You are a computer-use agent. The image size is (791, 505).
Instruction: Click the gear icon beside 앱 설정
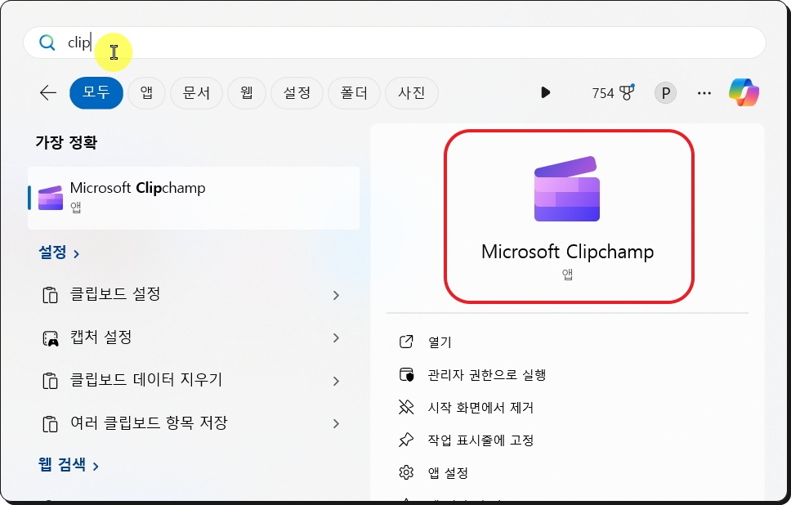click(406, 472)
